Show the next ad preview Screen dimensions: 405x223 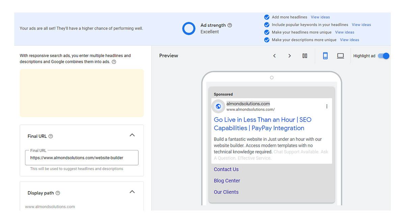(x=289, y=56)
